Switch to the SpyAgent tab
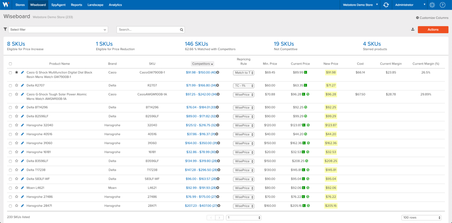Screen dimensions: 452x223 tap(58, 5)
